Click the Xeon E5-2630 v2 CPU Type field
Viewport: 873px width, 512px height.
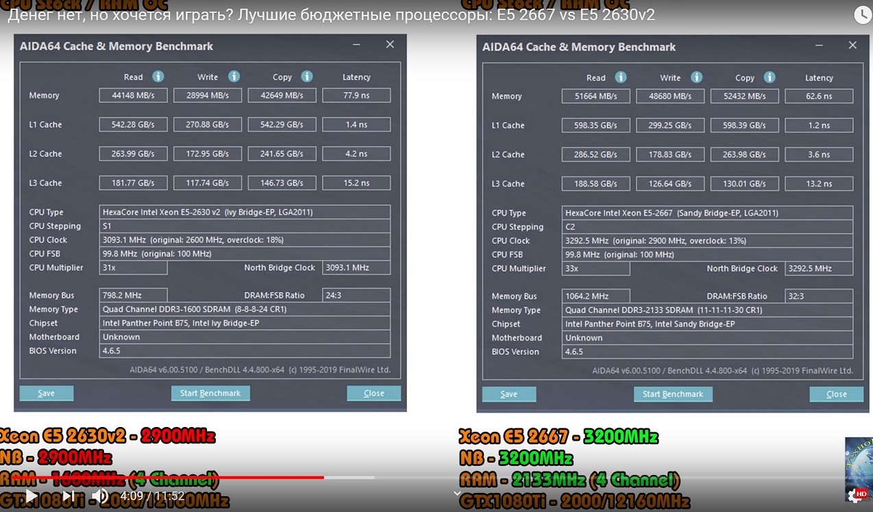pyautogui.click(x=245, y=212)
